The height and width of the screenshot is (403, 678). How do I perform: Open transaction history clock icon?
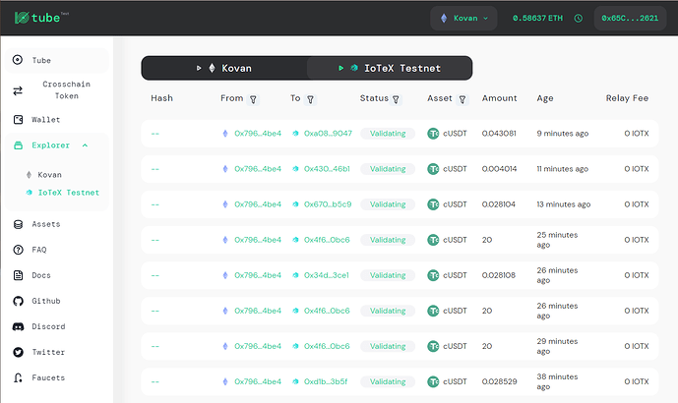(x=578, y=18)
